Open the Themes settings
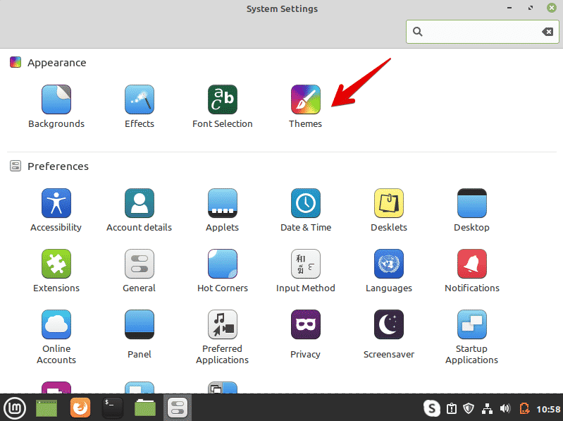The width and height of the screenshot is (563, 421). (x=306, y=106)
